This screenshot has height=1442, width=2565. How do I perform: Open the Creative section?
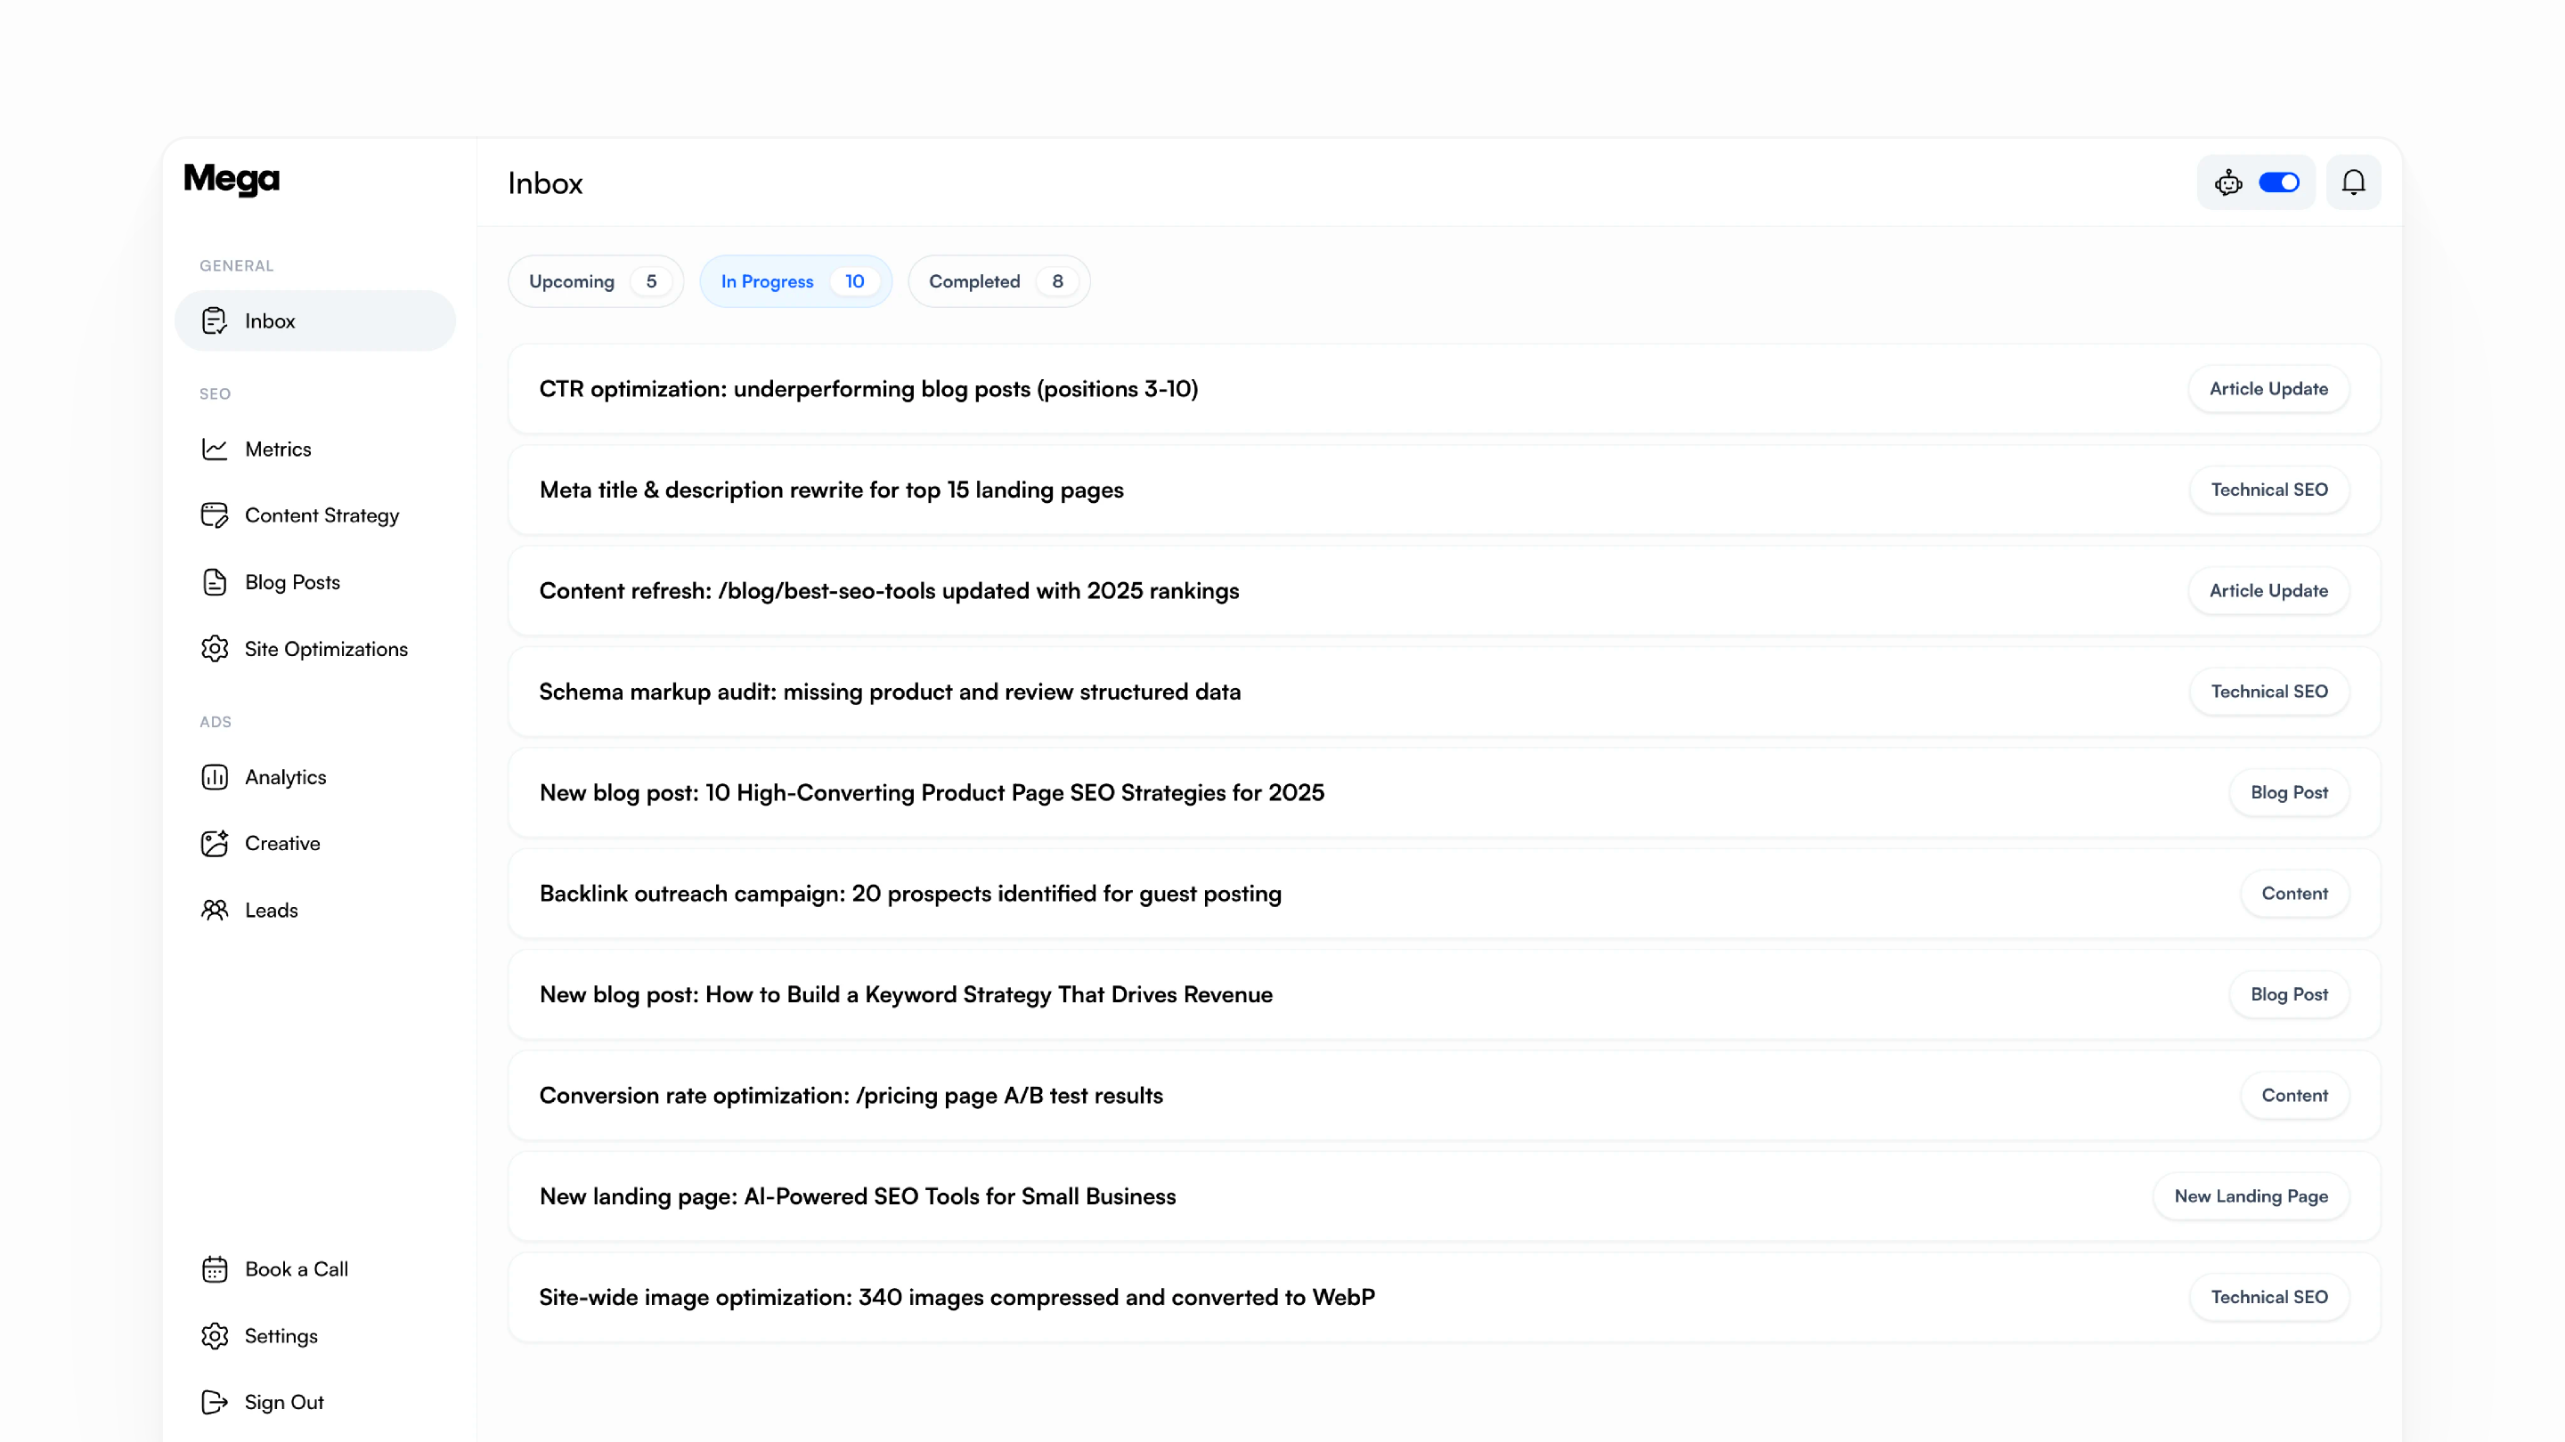click(x=281, y=844)
